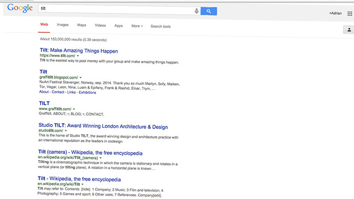Viewport: 354px width, 199px height.
Task: Click the 'This is the home of Studio TILT' snippet
Action: (108, 138)
